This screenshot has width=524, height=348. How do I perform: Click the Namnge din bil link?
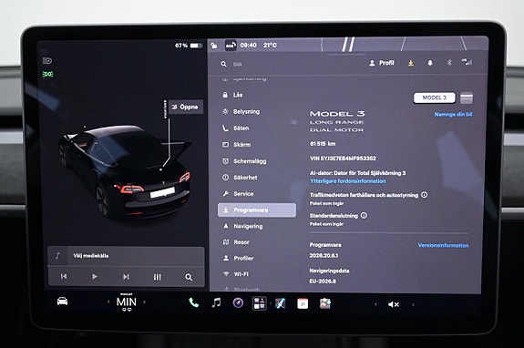click(x=453, y=114)
